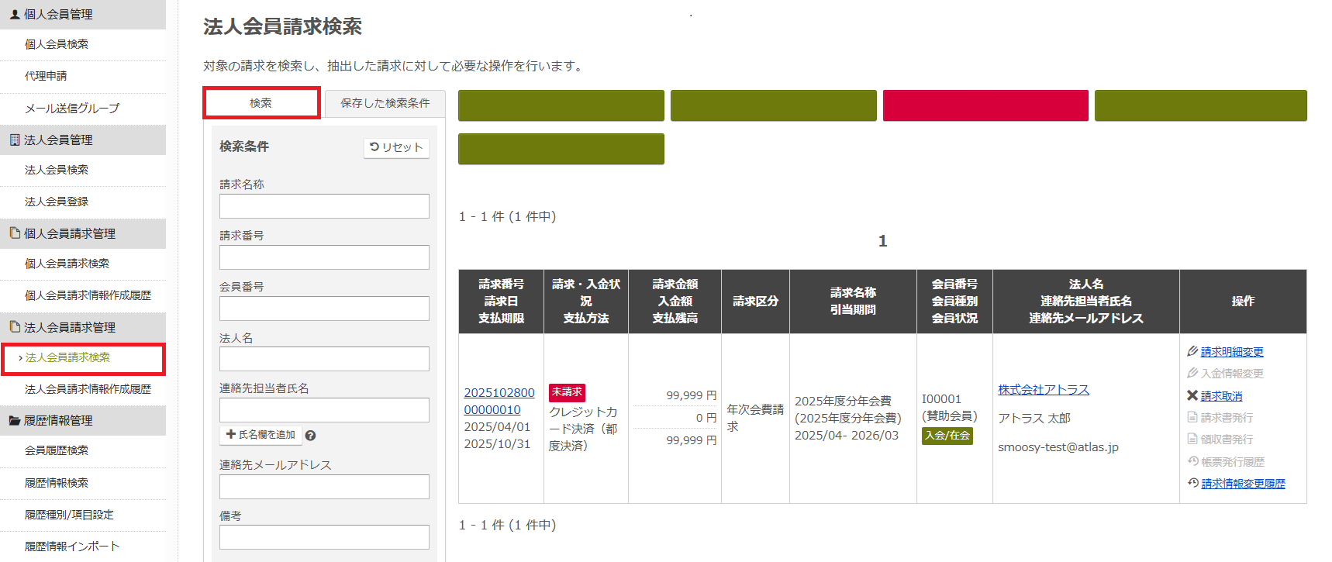Click the question mark help icon
The width and height of the screenshot is (1332, 562).
(x=310, y=436)
